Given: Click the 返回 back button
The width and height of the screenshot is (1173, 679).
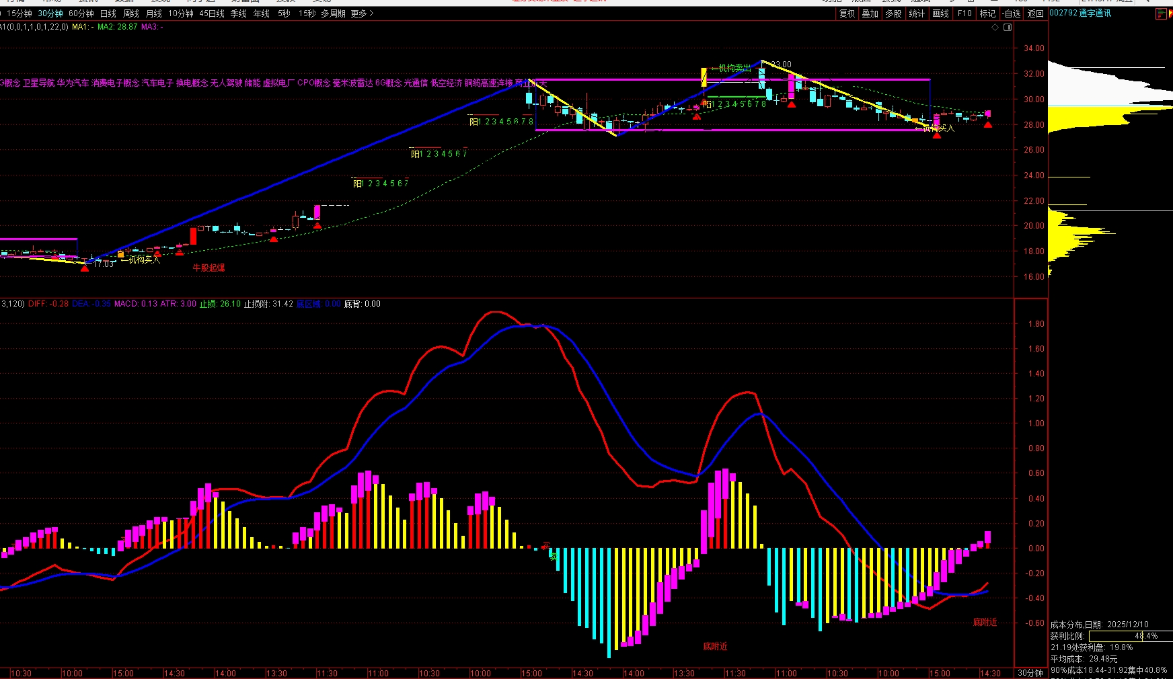Looking at the screenshot, I should 1036,13.
